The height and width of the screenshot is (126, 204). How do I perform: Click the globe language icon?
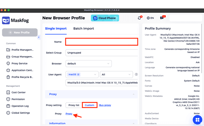point(148,18)
